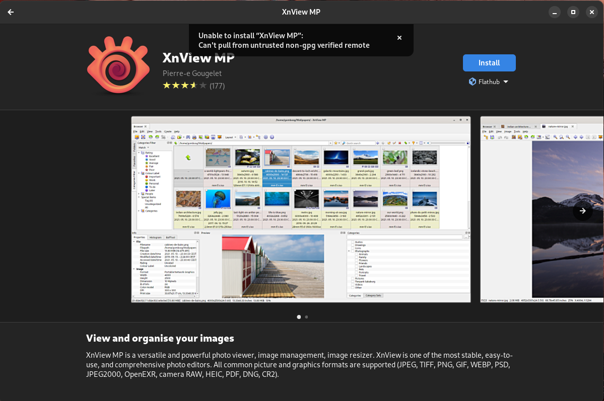Select Category Sets tab in the screenshot
The image size is (604, 401).
(373, 295)
